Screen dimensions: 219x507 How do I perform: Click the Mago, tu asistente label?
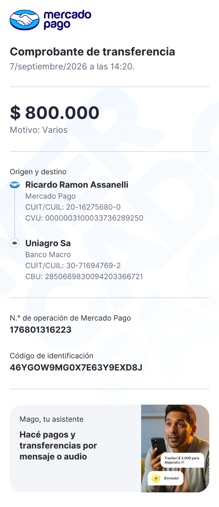coord(52,419)
